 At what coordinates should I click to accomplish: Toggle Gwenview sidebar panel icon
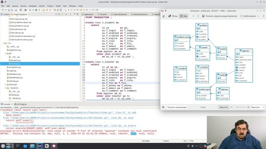163,107
